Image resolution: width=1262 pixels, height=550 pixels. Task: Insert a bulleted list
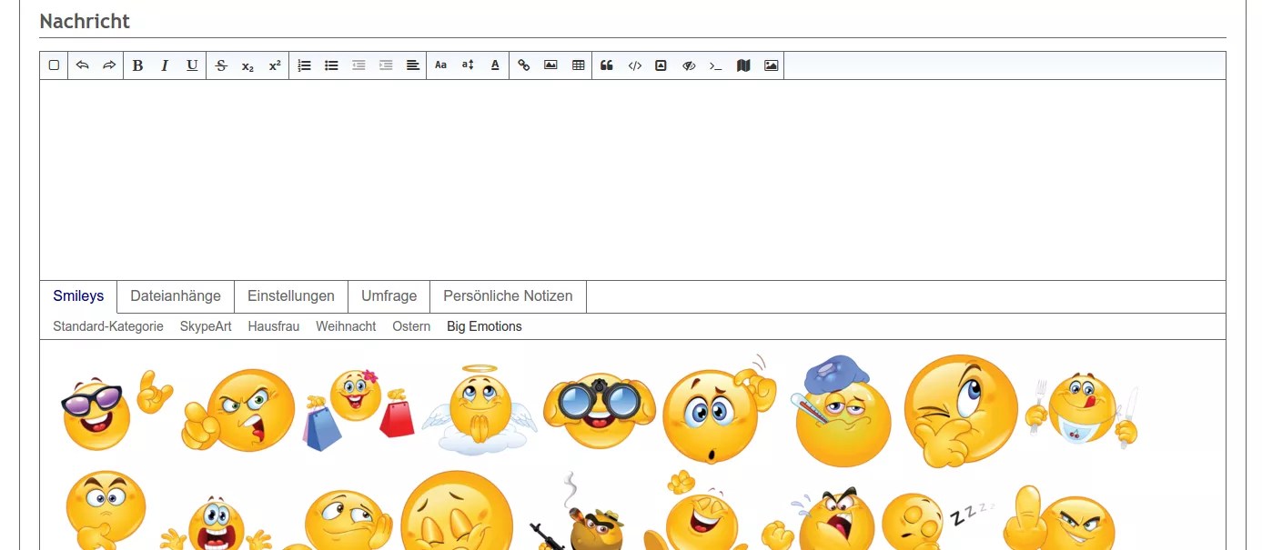[331, 65]
